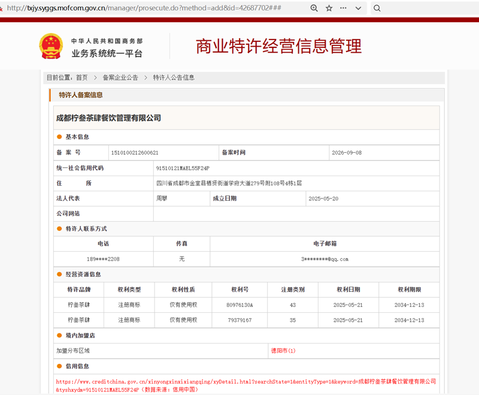This screenshot has height=395, width=479.
Task: Click the 商业特许经营信息管理 page title
Action: (x=278, y=47)
